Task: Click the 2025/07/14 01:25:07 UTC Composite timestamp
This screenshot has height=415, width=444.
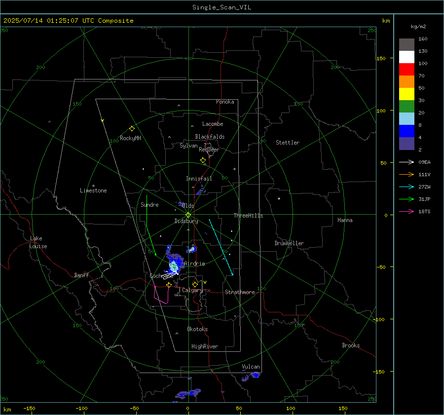Action: [68, 21]
